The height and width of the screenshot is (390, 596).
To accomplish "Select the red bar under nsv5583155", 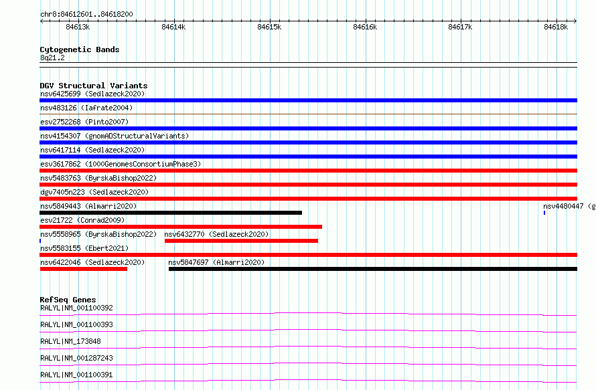I will point(308,255).
